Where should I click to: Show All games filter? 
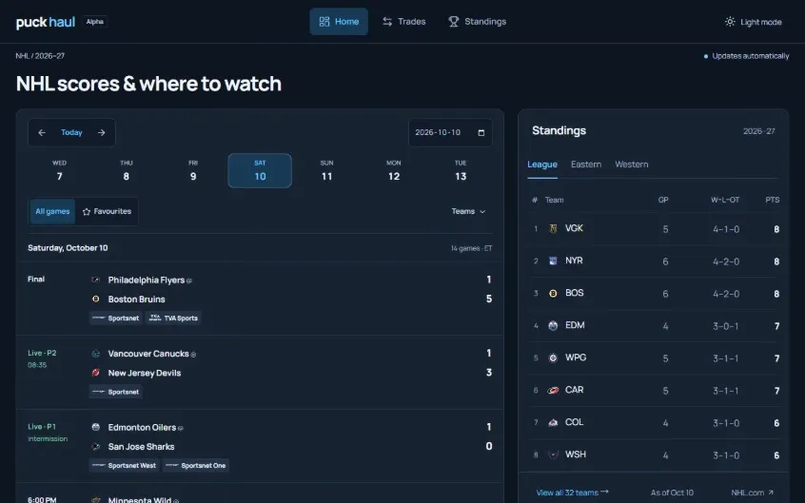(x=52, y=211)
